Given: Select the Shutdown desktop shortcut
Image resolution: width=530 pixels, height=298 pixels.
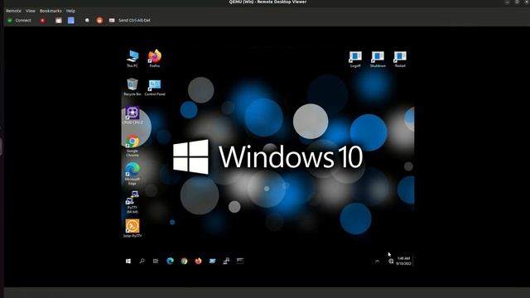Looking at the screenshot, I should pos(378,60).
